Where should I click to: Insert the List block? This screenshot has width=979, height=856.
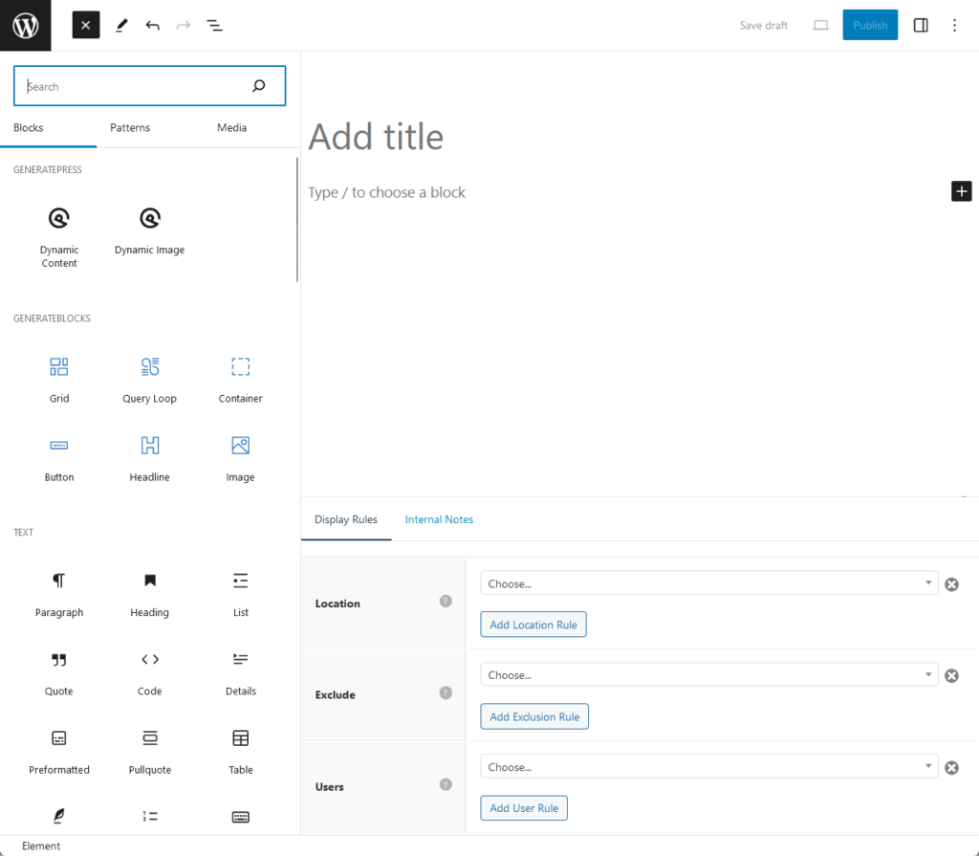240,594
